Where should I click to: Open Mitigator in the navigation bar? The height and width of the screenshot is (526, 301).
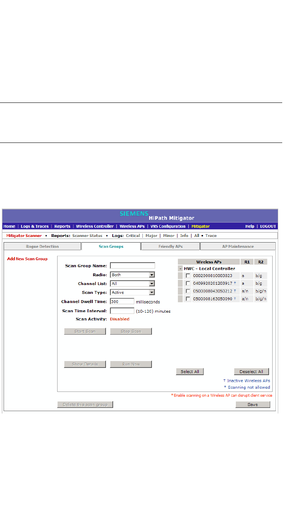tap(200, 226)
